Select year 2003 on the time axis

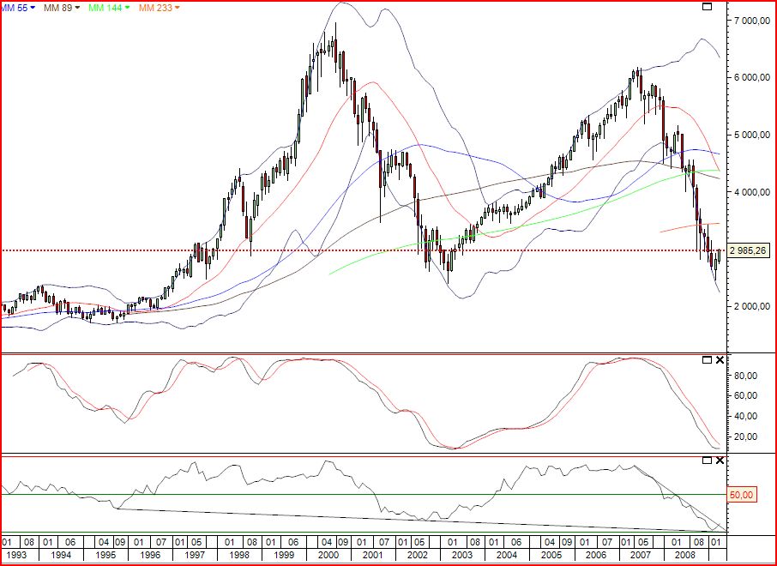[462, 555]
